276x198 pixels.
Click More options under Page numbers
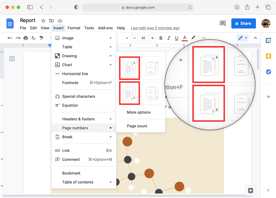[x=139, y=112]
